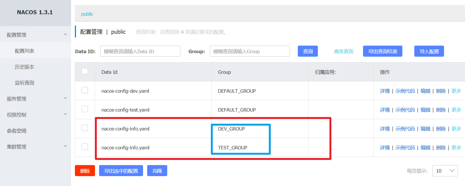Image resolution: width=465 pixels, height=186 pixels.
Task: Open 详情 for nacos-config-dev.yaml
Action: pos(385,91)
